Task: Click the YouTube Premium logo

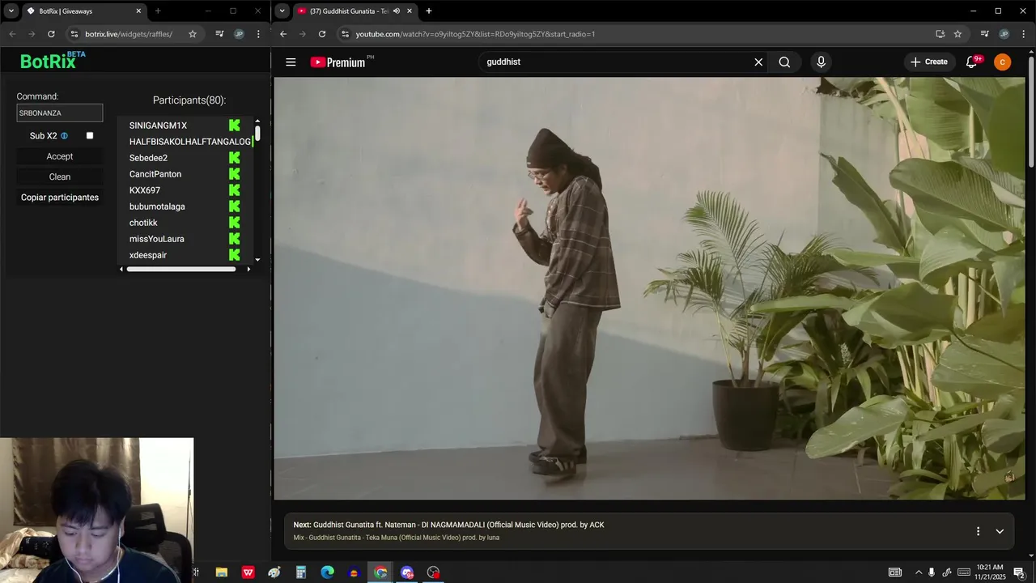Action: click(342, 62)
